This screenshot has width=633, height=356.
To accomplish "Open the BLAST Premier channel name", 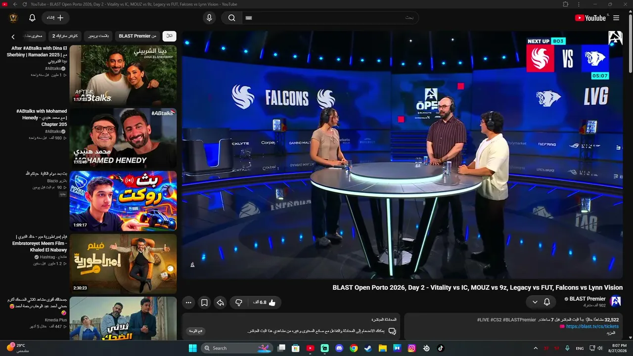I will pos(588,299).
